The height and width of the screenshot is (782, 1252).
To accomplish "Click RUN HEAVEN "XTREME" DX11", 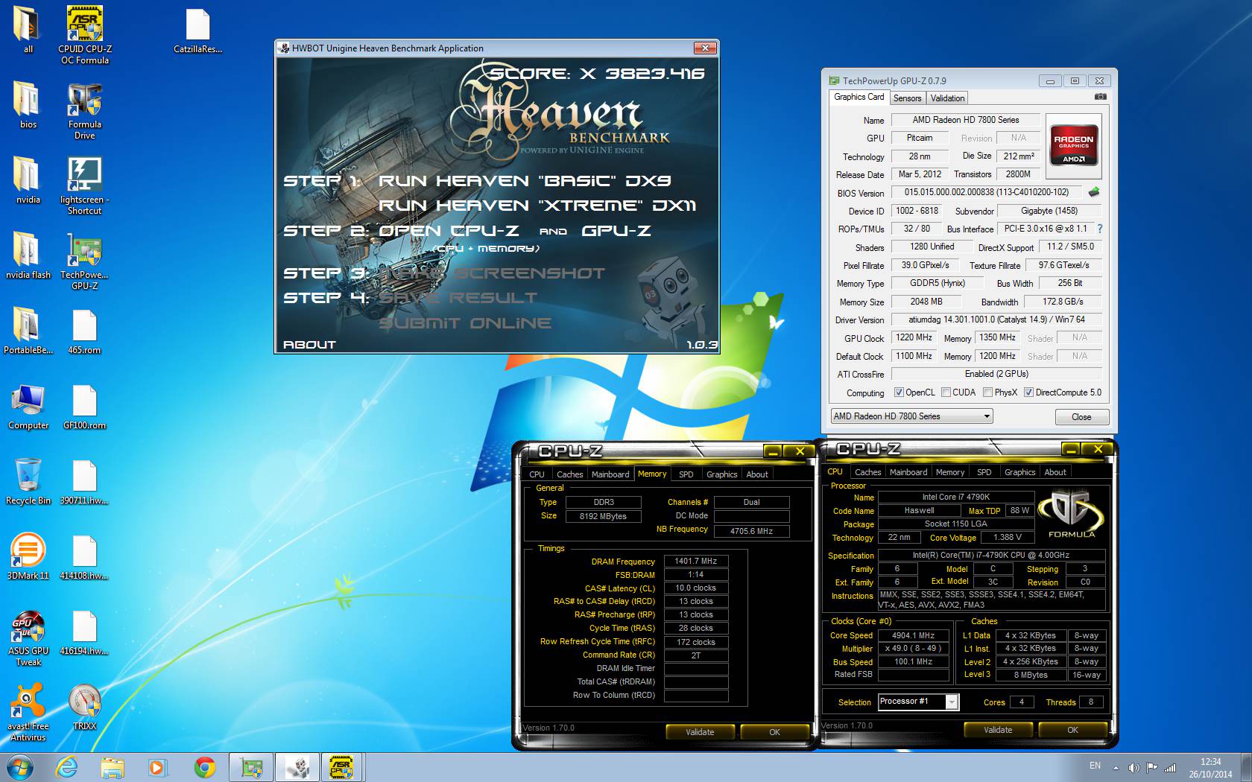I will click(537, 206).
